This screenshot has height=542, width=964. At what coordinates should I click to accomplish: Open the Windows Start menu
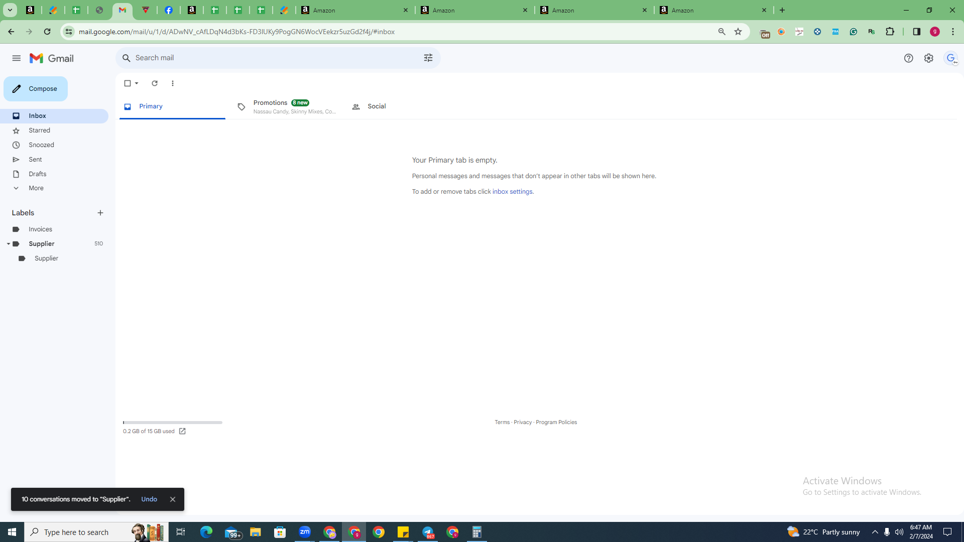[x=12, y=532]
